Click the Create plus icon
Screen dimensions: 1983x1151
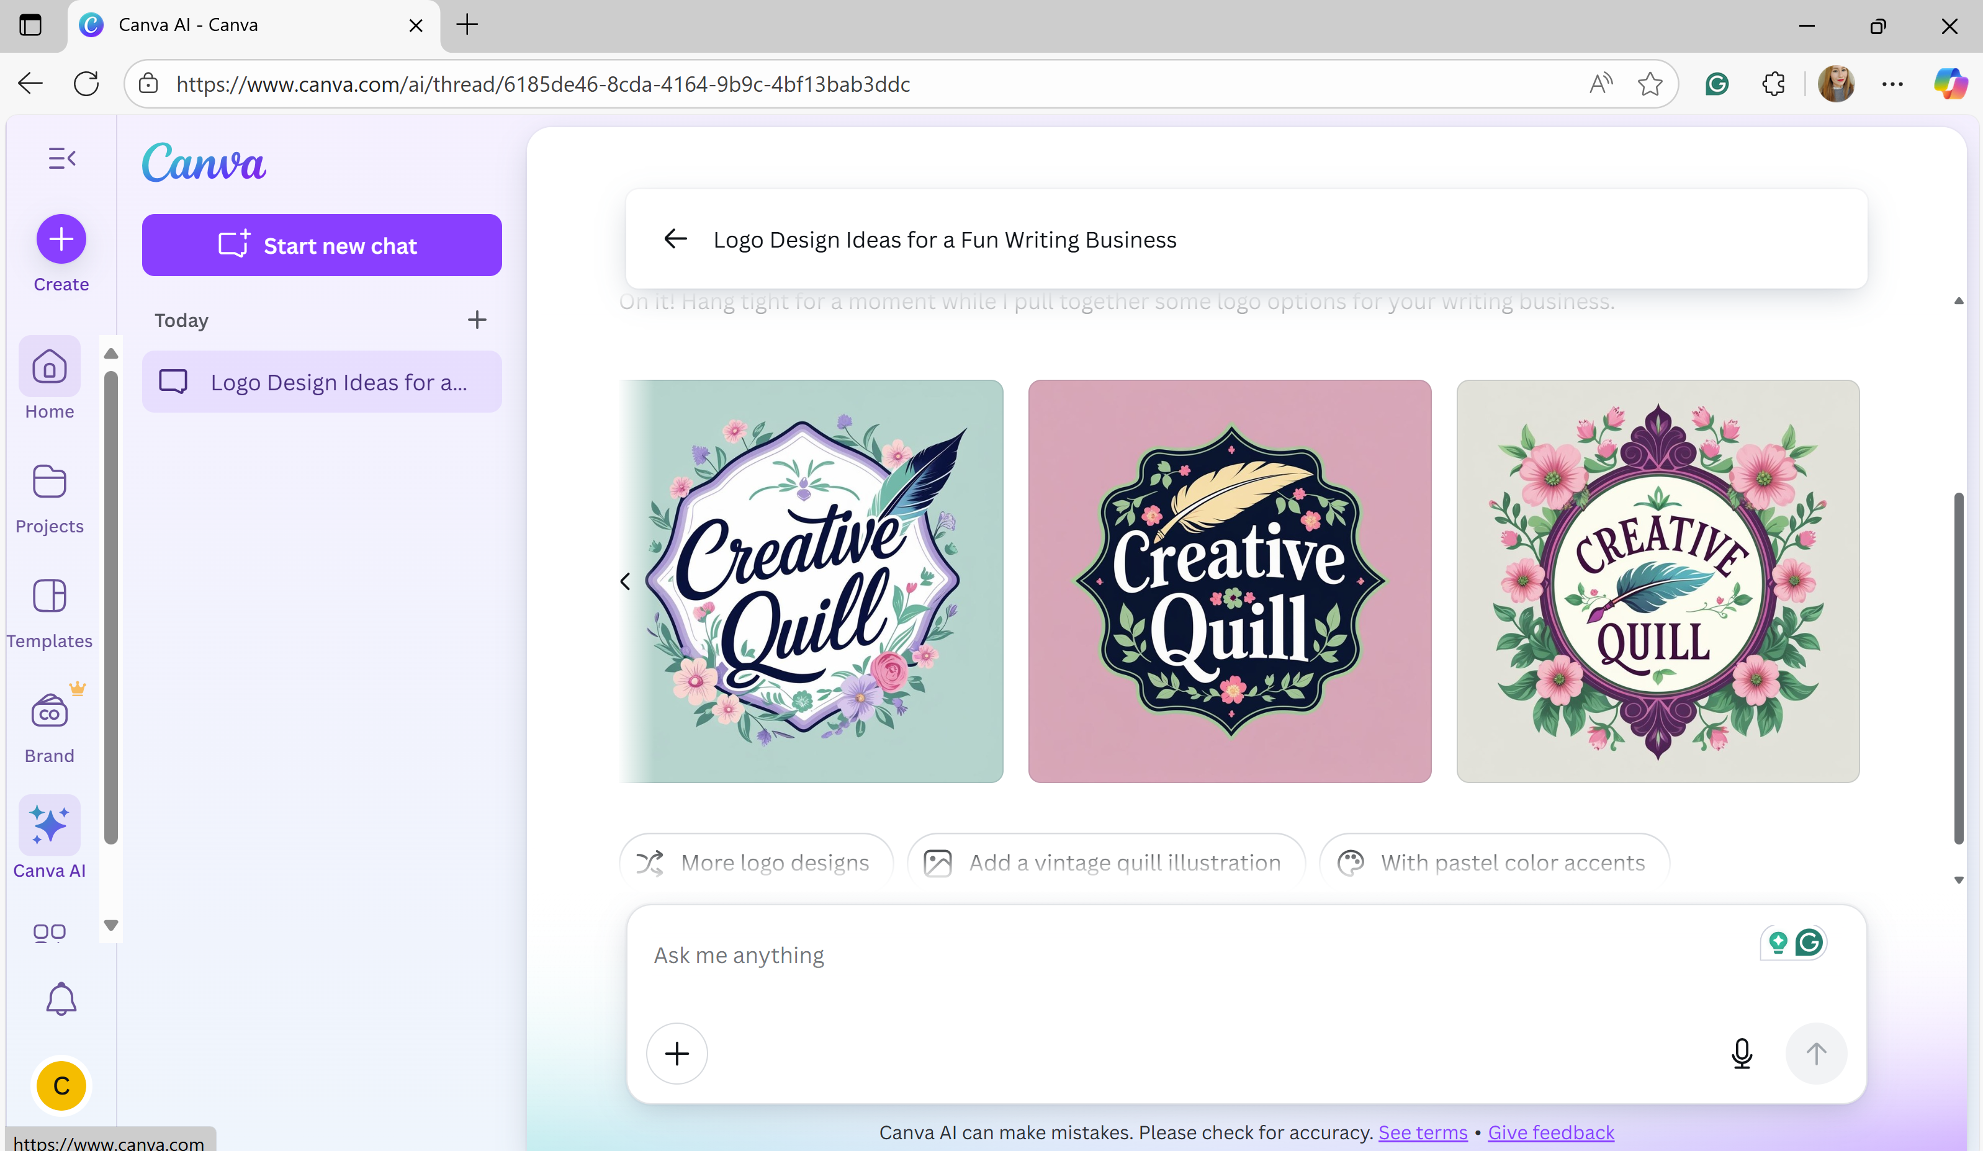[61, 238]
